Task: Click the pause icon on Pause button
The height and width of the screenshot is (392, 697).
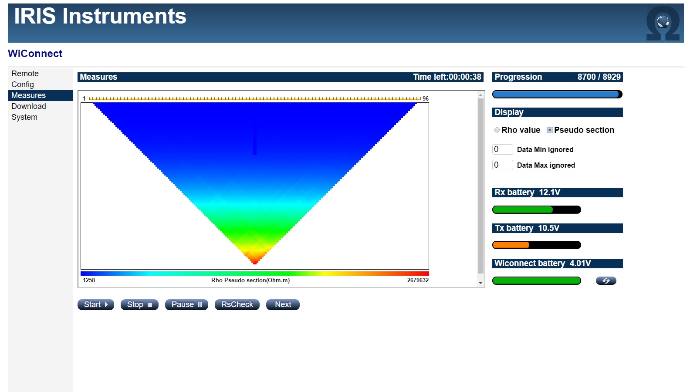Action: point(200,304)
